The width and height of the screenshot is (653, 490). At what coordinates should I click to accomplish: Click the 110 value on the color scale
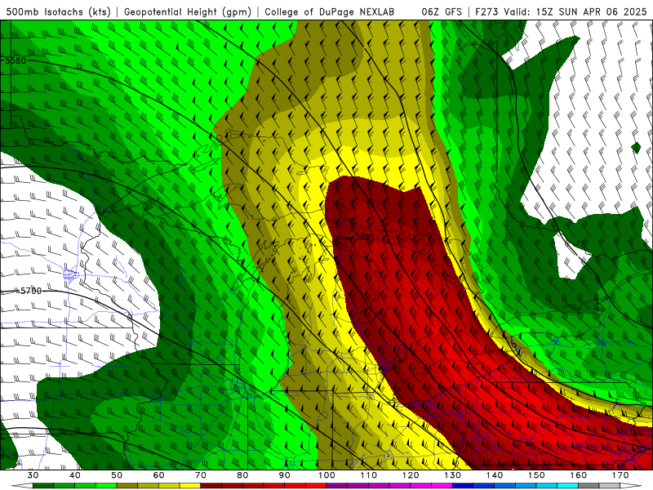(x=369, y=475)
